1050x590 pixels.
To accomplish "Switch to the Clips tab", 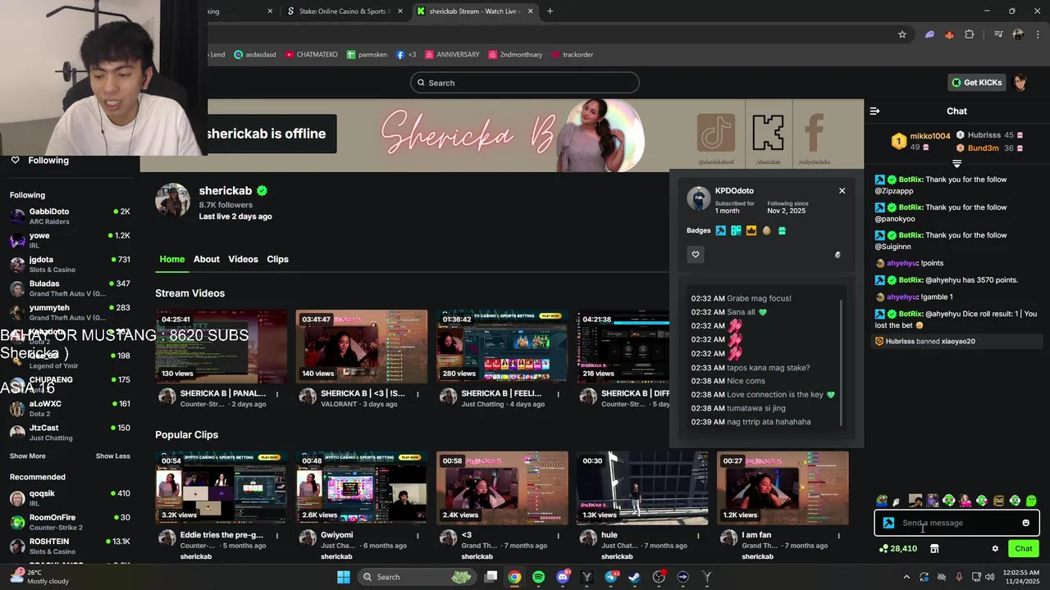I will 277,259.
